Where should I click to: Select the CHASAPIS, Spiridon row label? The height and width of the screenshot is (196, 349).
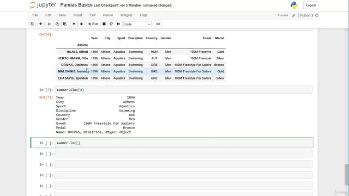[73, 78]
